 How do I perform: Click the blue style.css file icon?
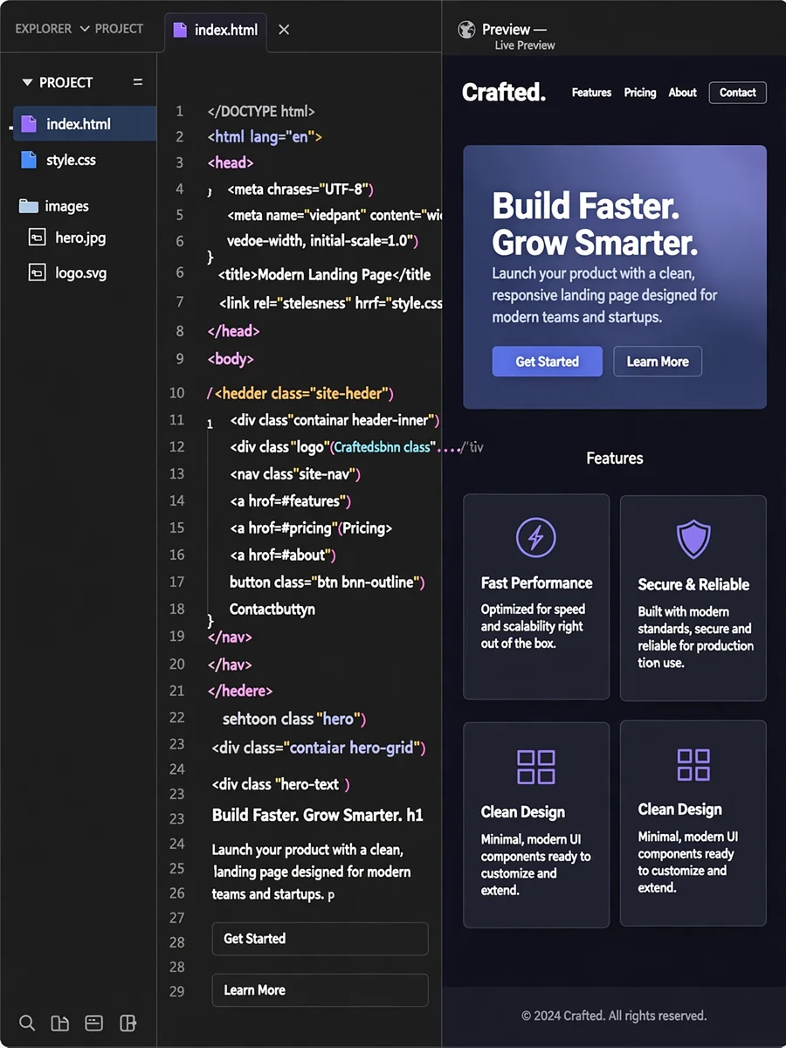click(x=29, y=160)
